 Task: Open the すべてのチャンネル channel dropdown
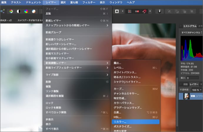click(191, 33)
